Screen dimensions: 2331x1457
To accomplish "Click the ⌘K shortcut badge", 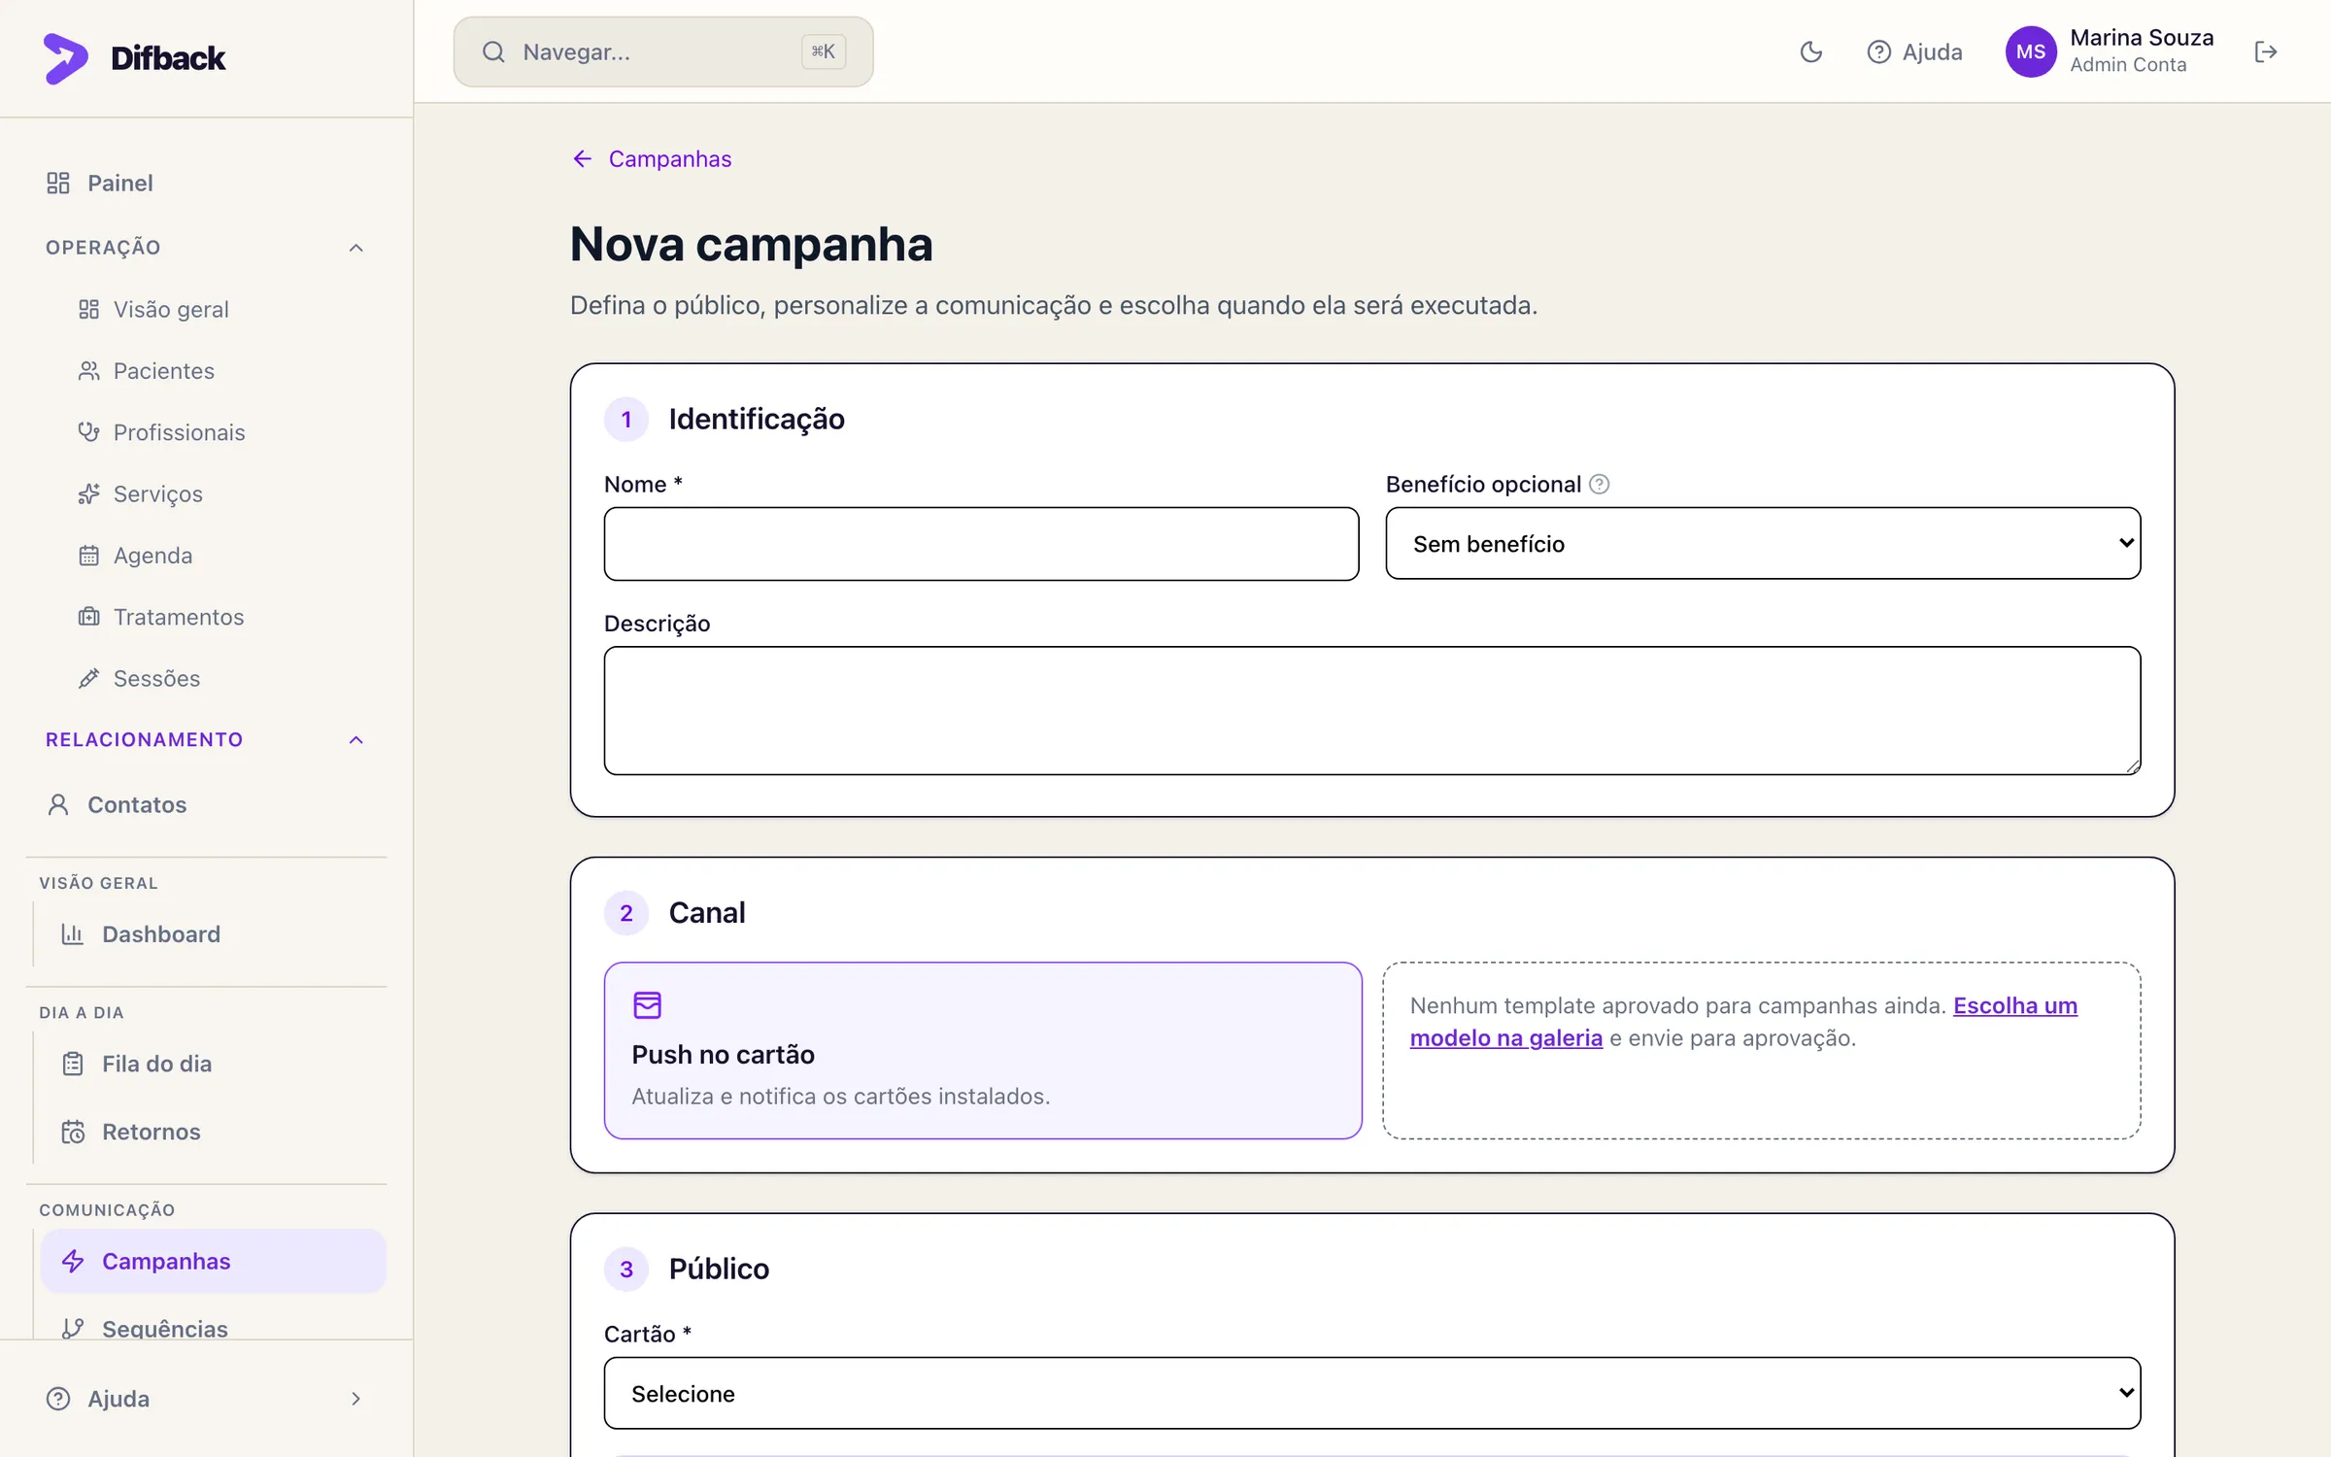I will (x=823, y=51).
